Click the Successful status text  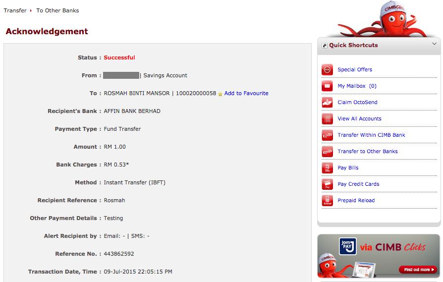[x=119, y=57]
